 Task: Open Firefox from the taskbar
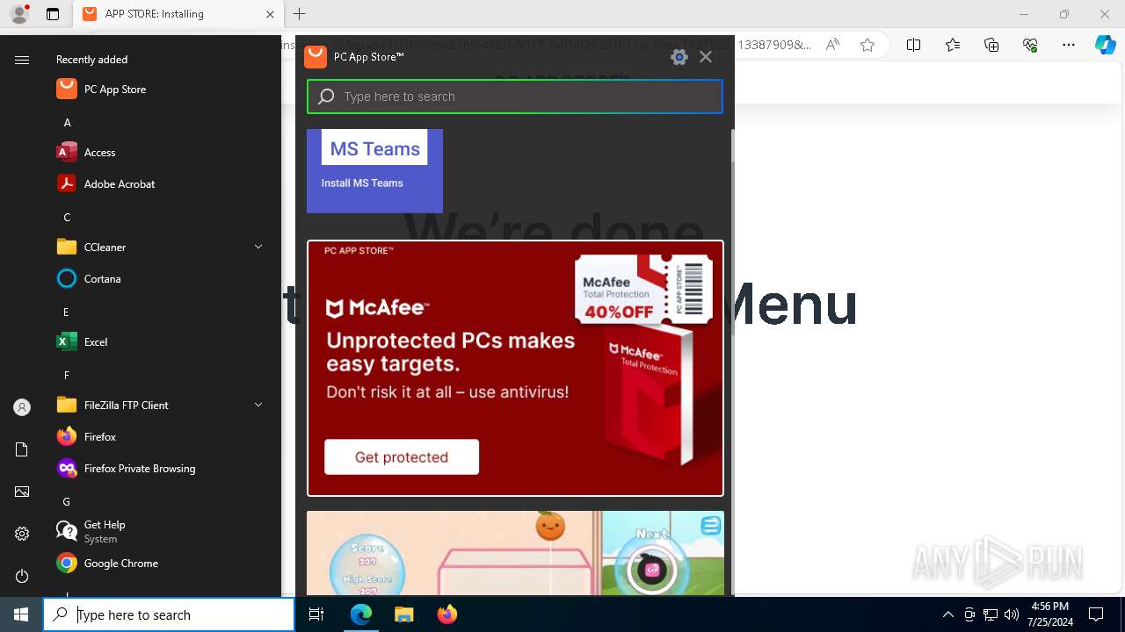click(446, 614)
